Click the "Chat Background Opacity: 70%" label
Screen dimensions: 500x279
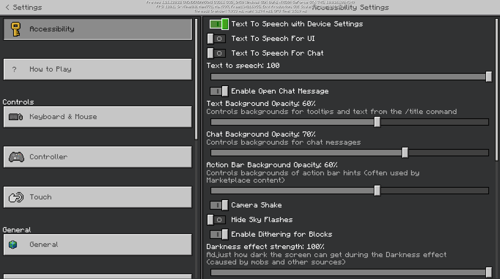tap(261, 134)
